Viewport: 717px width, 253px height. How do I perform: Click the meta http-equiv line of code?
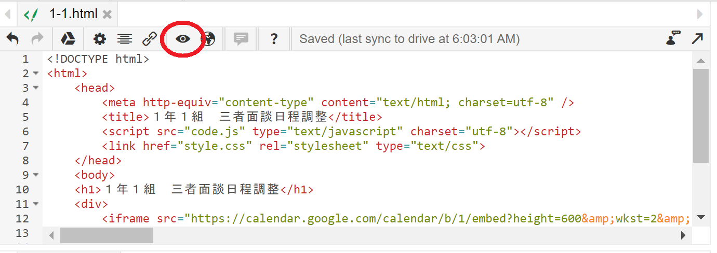338,103
